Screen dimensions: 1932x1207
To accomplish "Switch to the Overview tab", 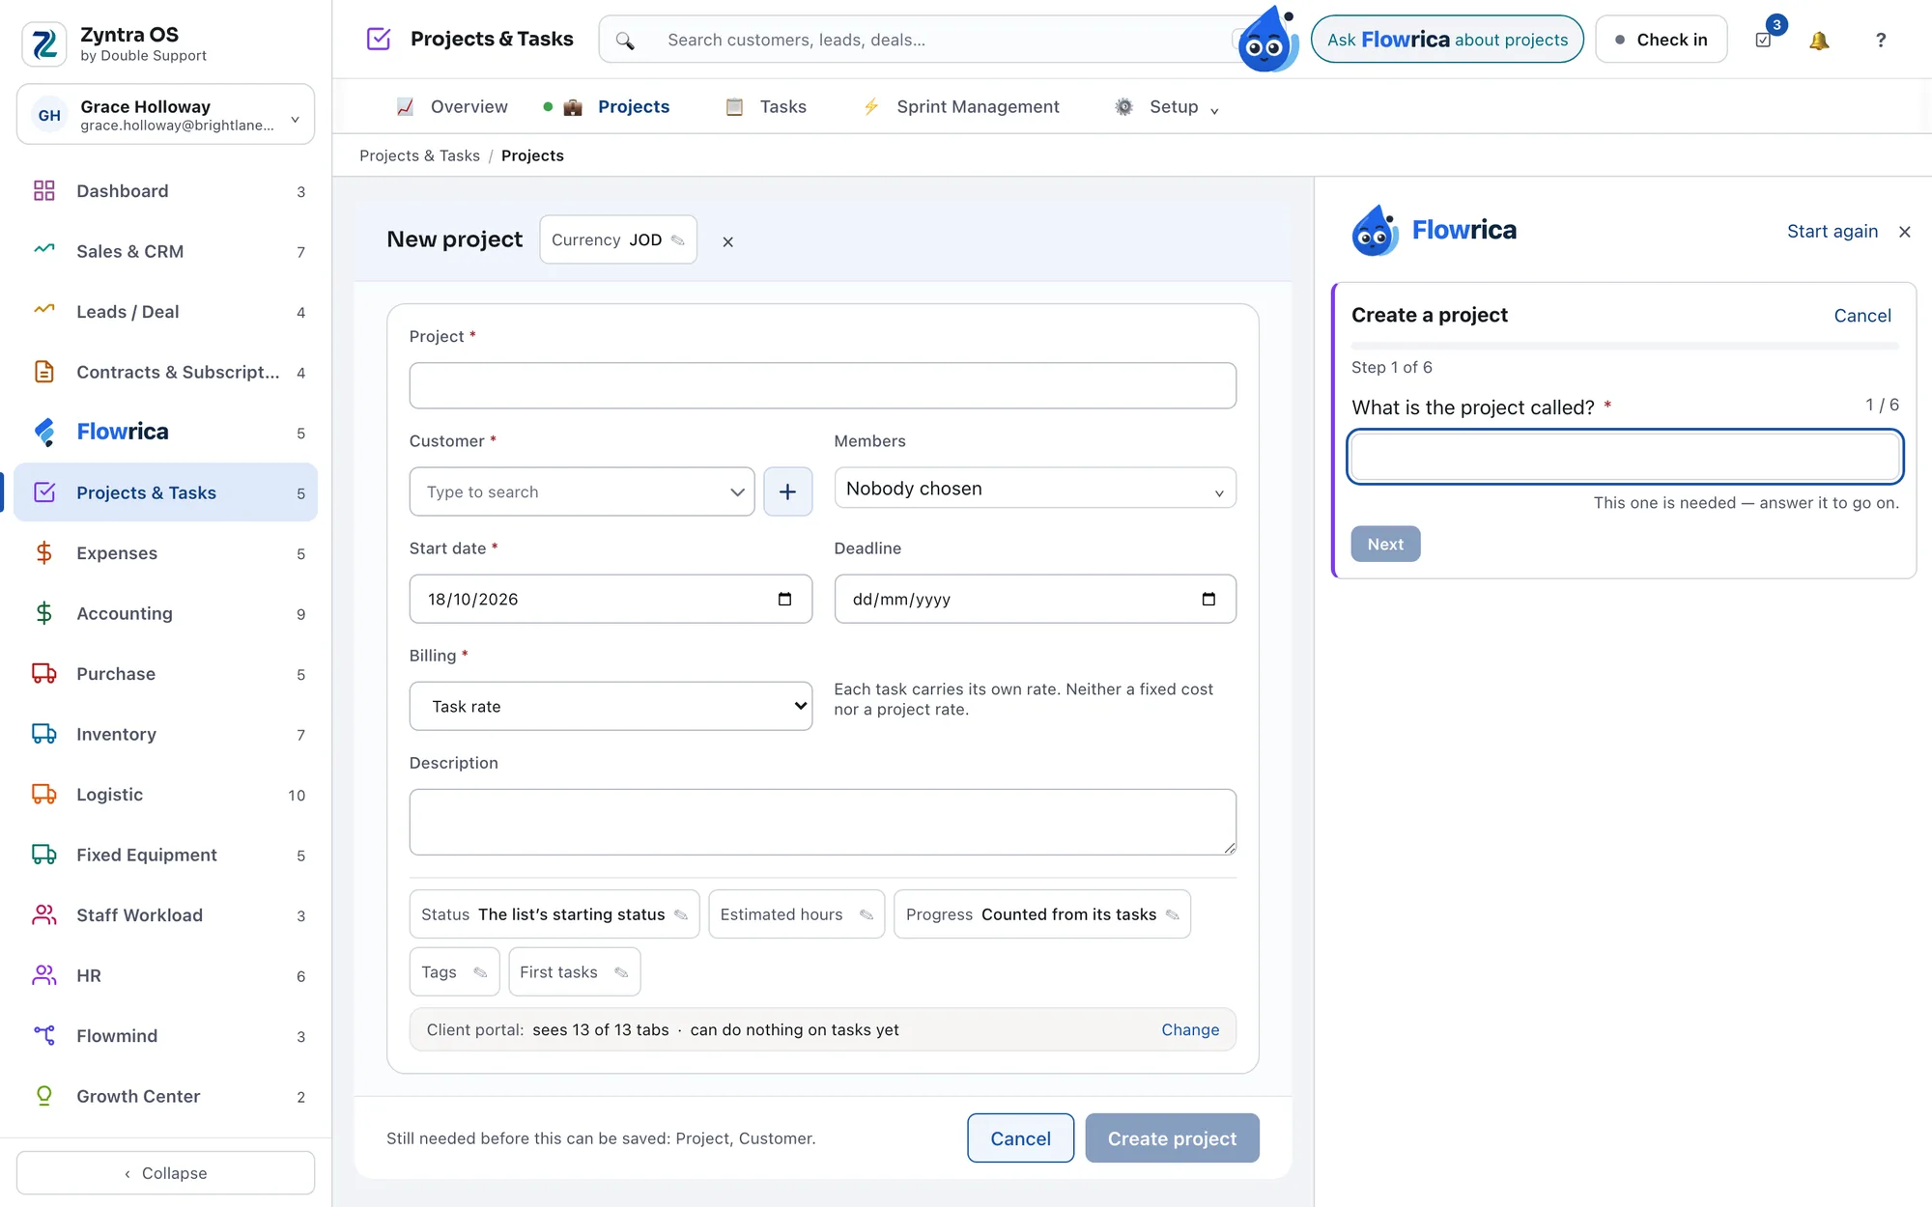I will coord(452,107).
